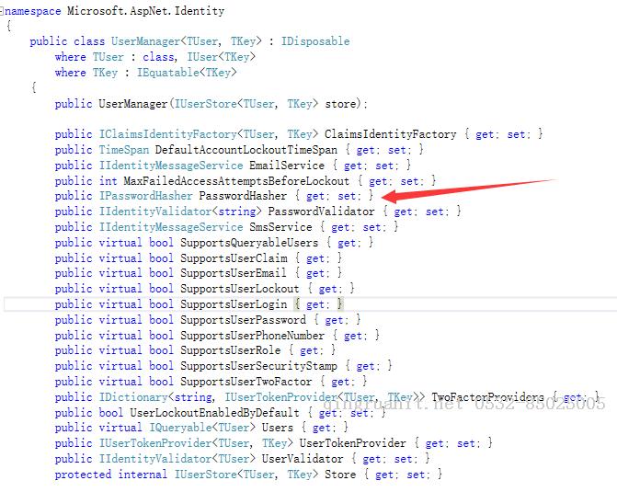
Task: Click the IDisposable interface reference
Action: tap(315, 41)
